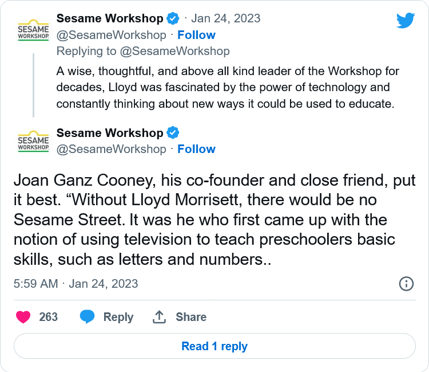Click the verified badge on the top tweet
The width and height of the screenshot is (429, 372).
point(173,19)
